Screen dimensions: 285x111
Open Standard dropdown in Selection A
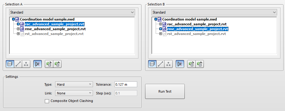[x=72, y=12]
